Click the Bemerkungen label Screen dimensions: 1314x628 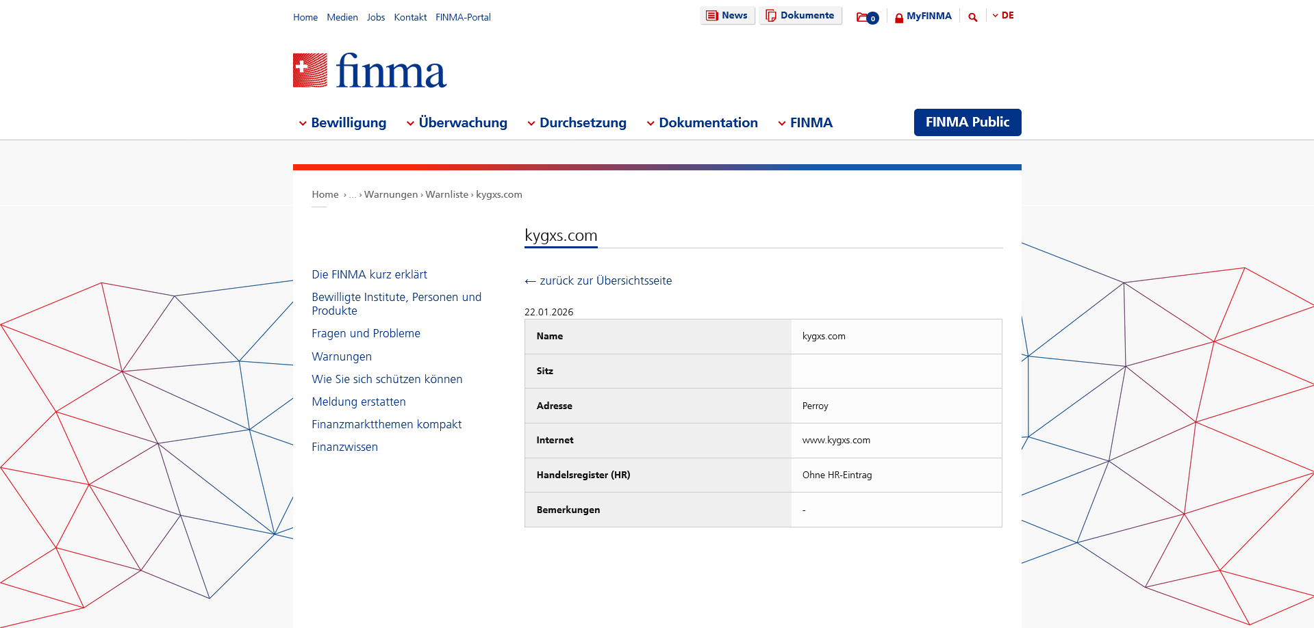coord(568,510)
